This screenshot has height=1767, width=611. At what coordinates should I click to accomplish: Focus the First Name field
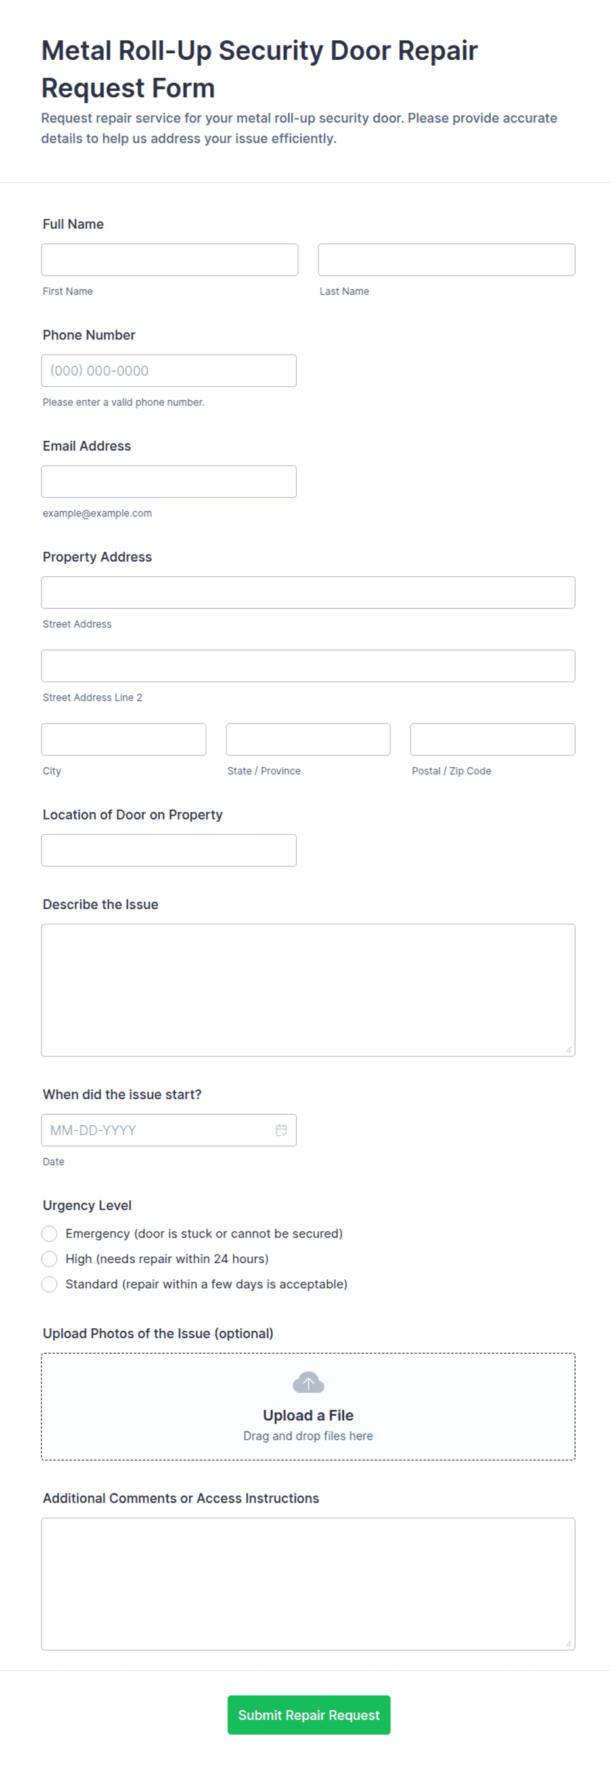pos(170,260)
